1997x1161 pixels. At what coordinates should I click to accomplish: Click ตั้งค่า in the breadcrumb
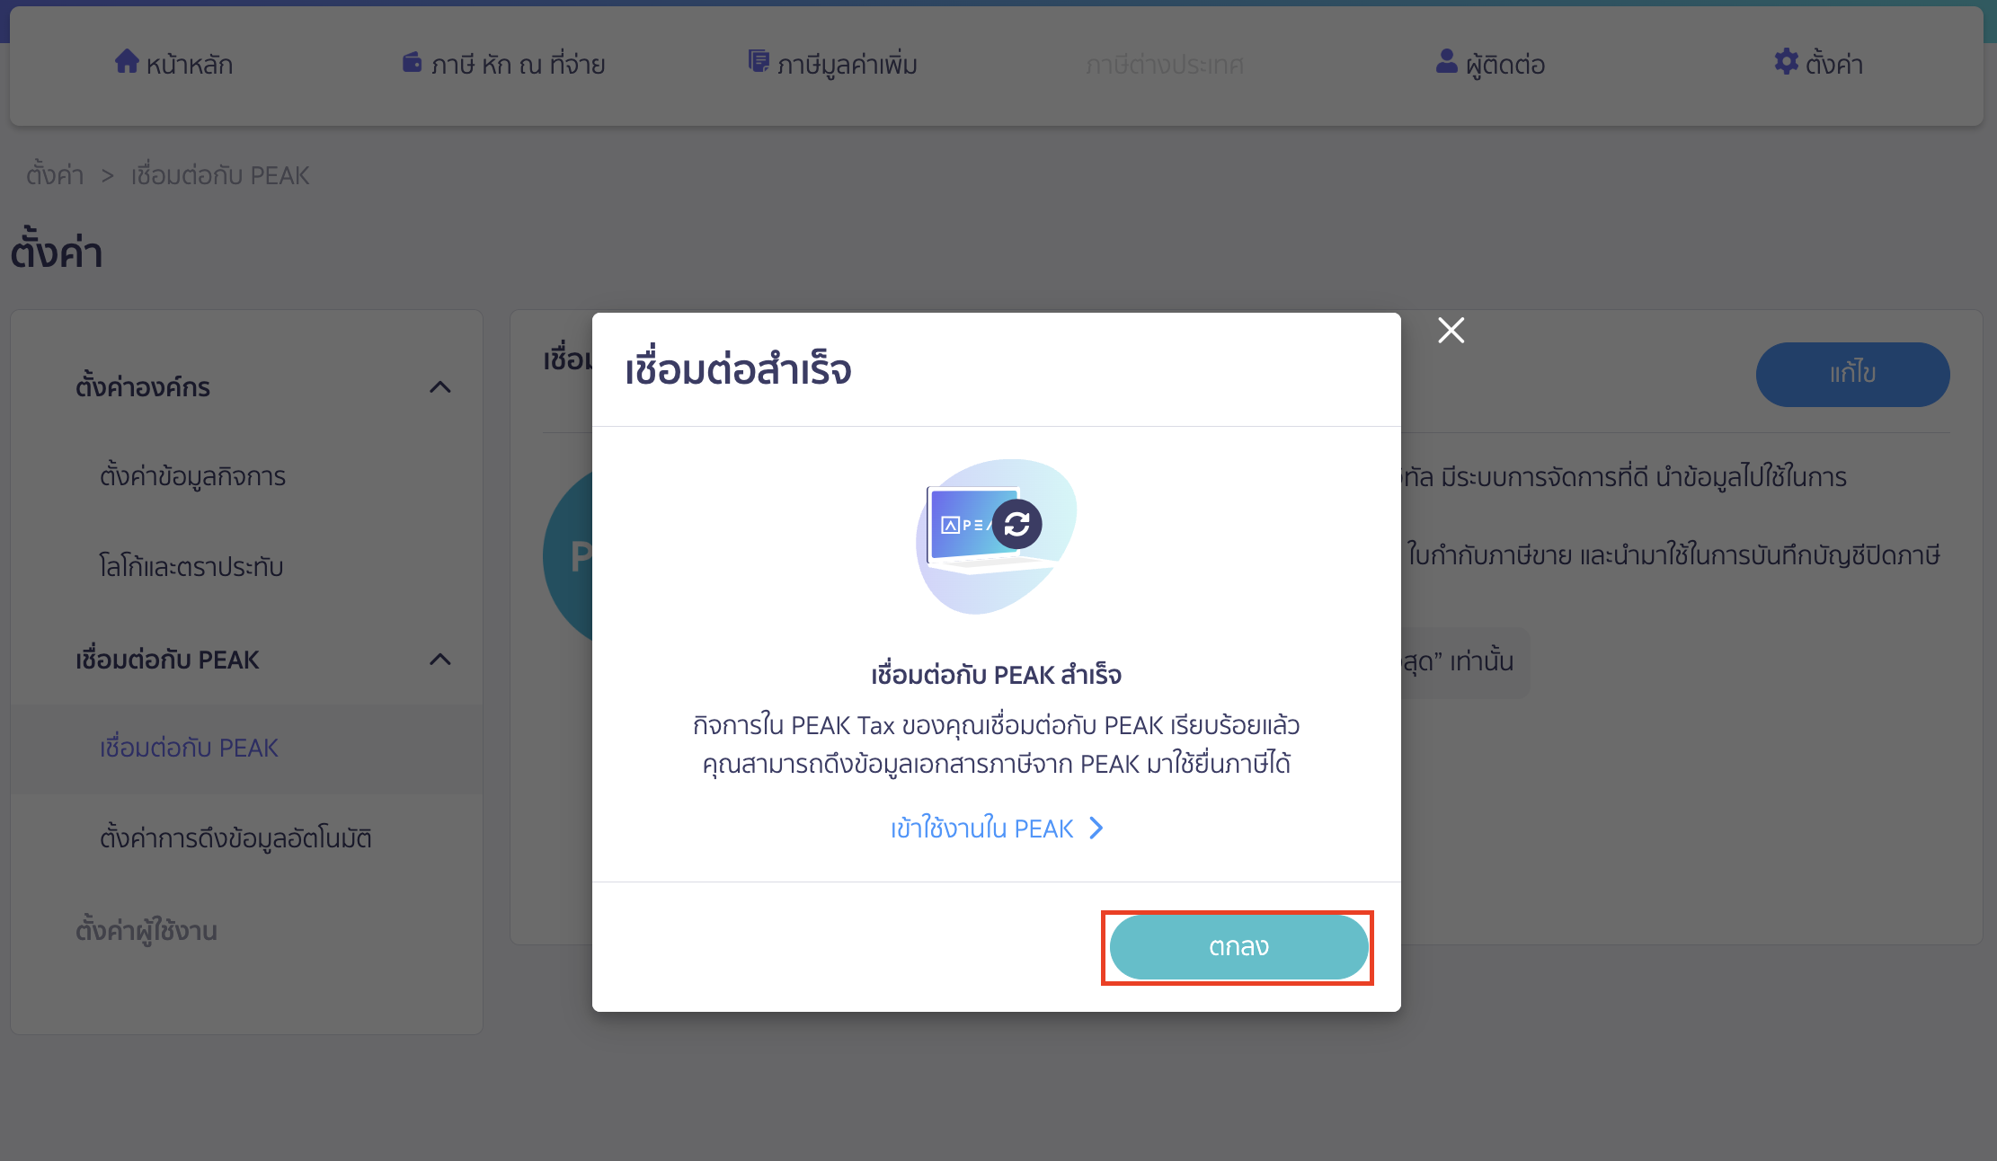(54, 174)
